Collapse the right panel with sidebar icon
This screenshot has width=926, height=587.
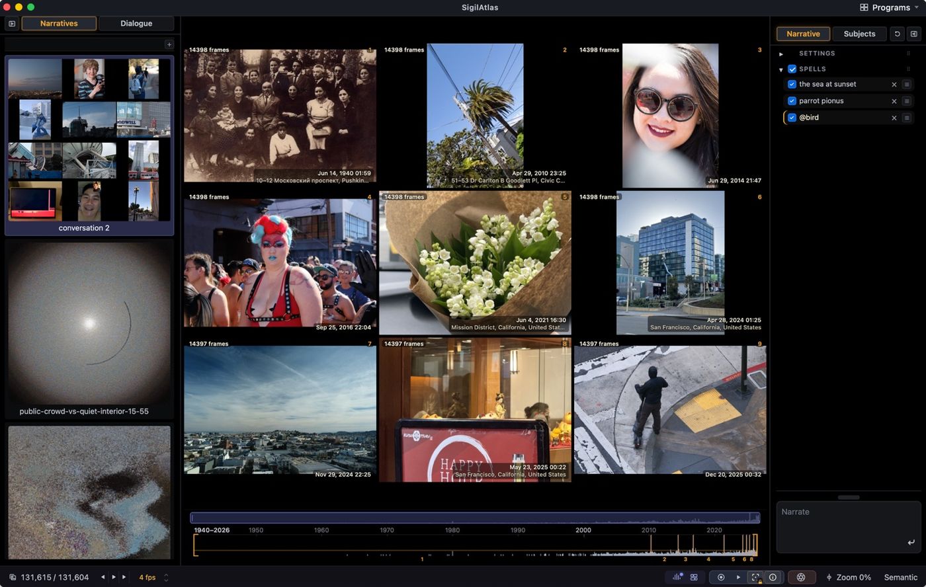[913, 34]
